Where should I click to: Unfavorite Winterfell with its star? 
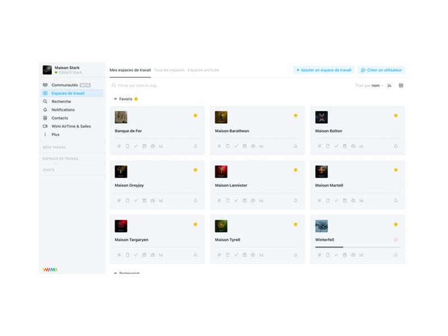(x=396, y=225)
